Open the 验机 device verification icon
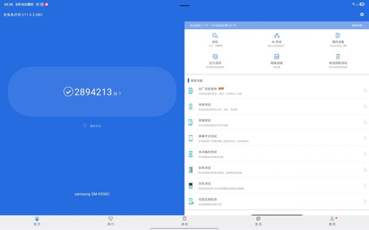 pos(215,35)
